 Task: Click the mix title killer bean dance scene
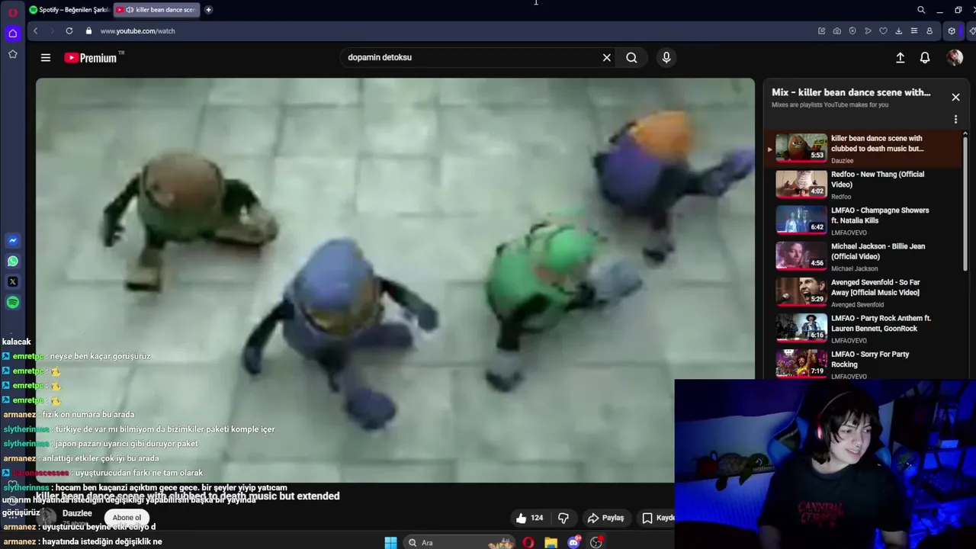[851, 92]
